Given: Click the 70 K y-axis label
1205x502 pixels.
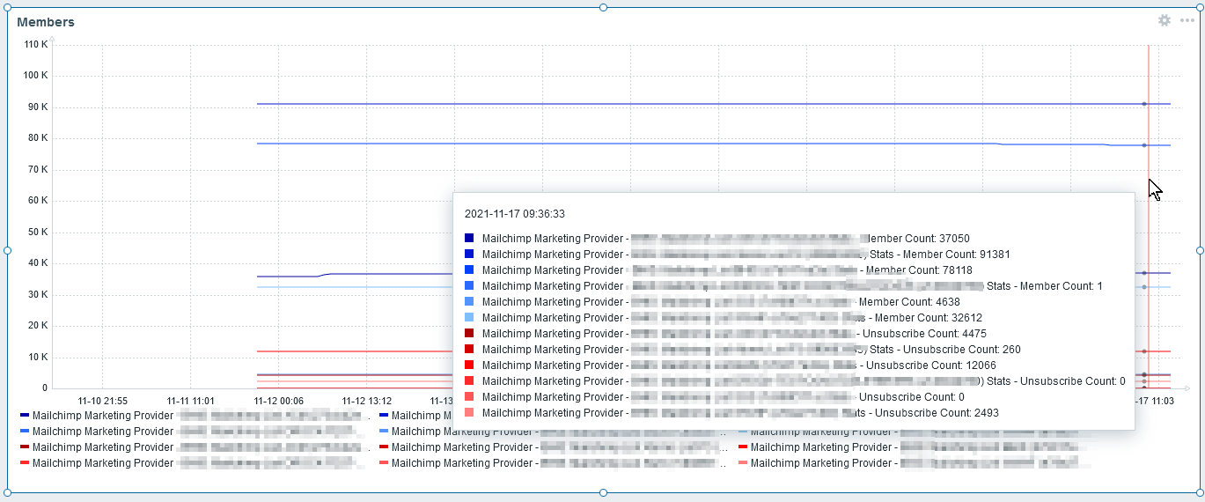Looking at the screenshot, I should pyautogui.click(x=39, y=170).
